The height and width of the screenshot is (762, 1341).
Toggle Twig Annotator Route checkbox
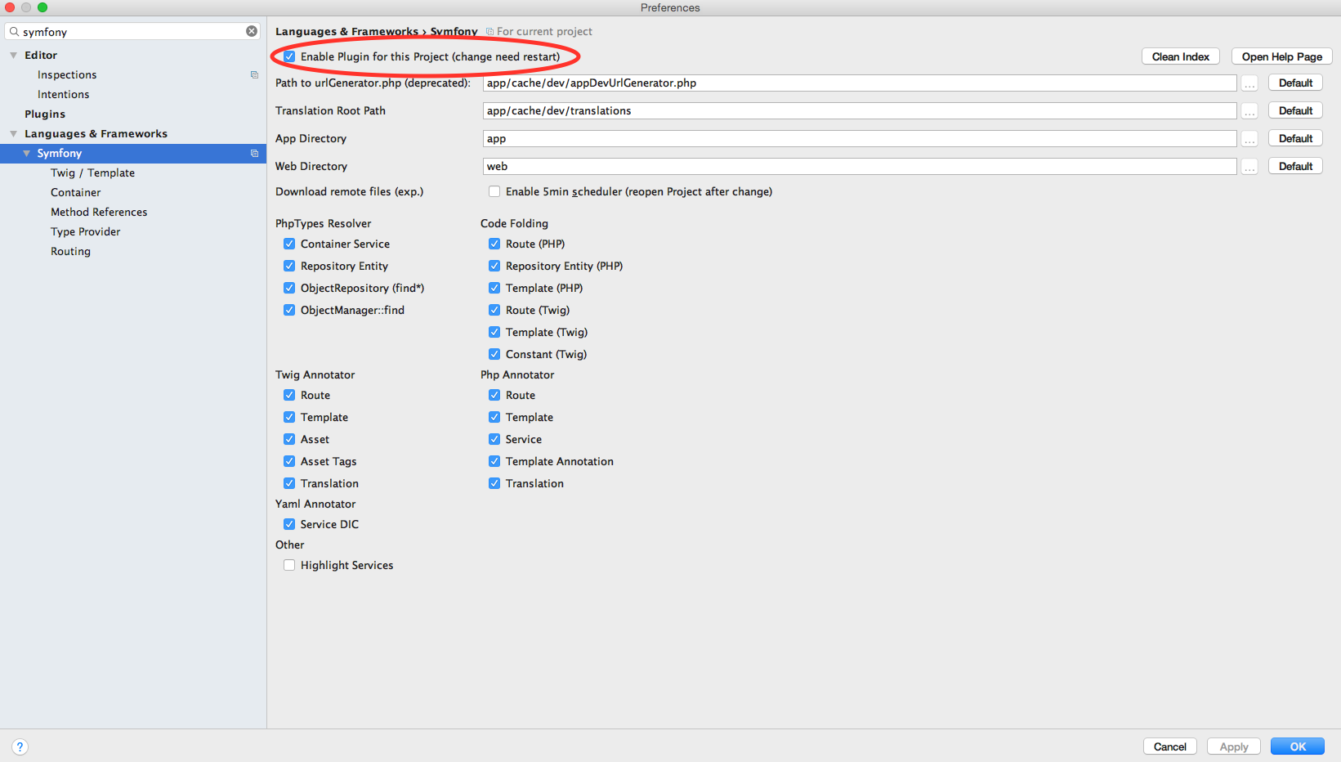[x=289, y=395]
